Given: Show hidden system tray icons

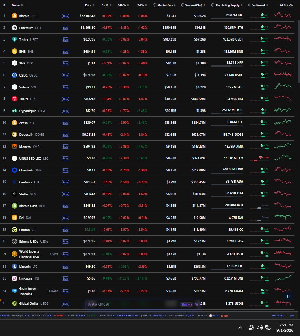Looking at the screenshot, I should pyautogui.click(x=240, y=328).
